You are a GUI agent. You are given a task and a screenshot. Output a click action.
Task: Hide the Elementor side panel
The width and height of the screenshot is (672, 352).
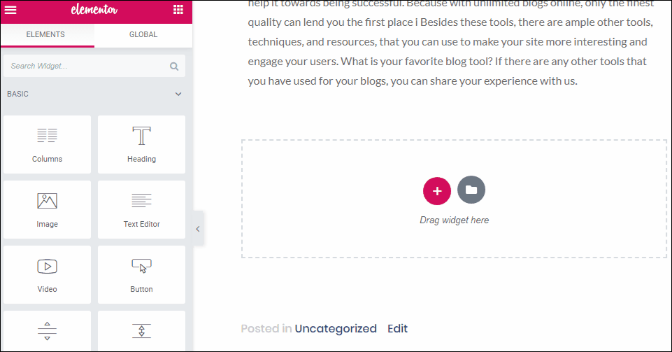point(198,229)
